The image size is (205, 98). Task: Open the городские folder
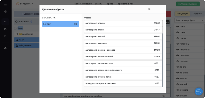[27, 34]
